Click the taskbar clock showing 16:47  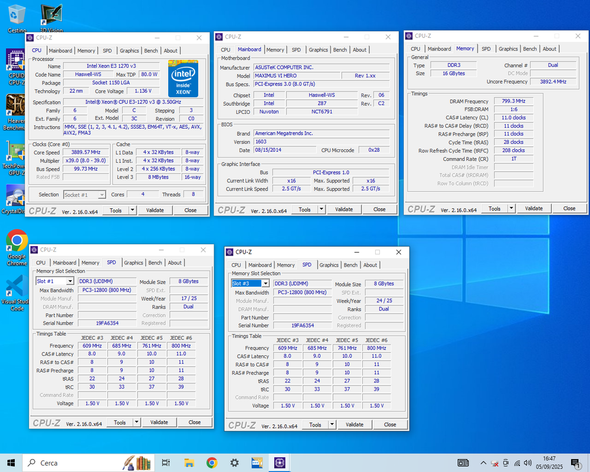(x=549, y=463)
